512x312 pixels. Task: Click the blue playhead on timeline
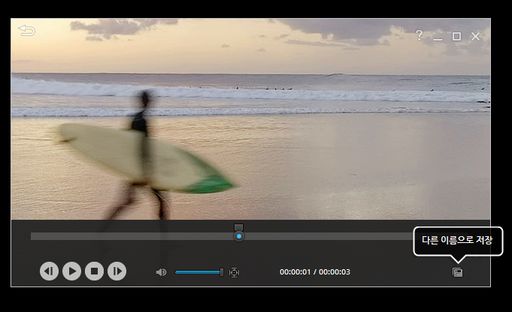click(239, 236)
